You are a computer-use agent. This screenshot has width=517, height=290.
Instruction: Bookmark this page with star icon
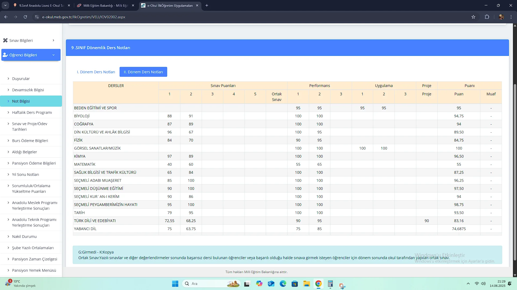(x=473, y=17)
